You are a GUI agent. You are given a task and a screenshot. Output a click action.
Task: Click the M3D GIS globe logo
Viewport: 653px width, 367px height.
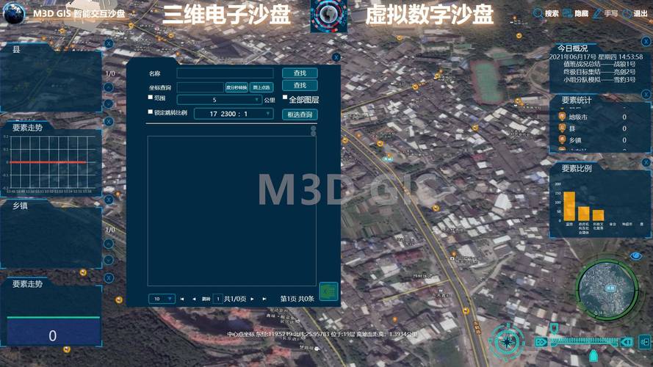[13, 13]
